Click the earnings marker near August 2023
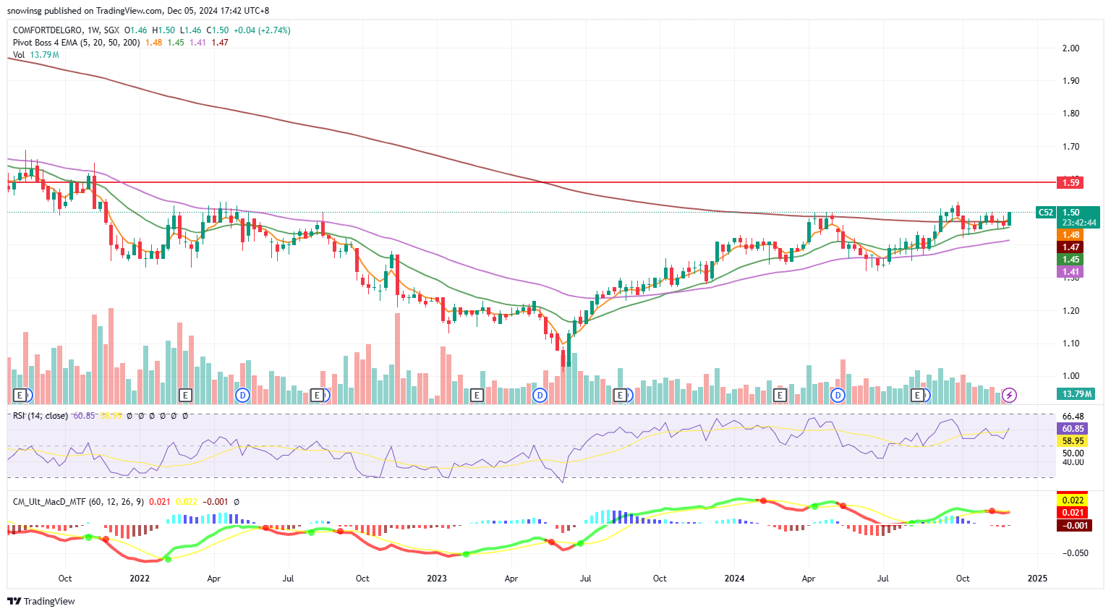Image resolution: width=1111 pixels, height=614 pixels. [x=620, y=395]
